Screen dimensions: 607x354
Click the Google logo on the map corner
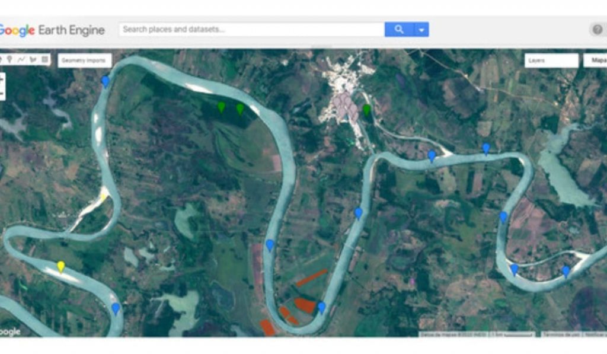coord(9,332)
